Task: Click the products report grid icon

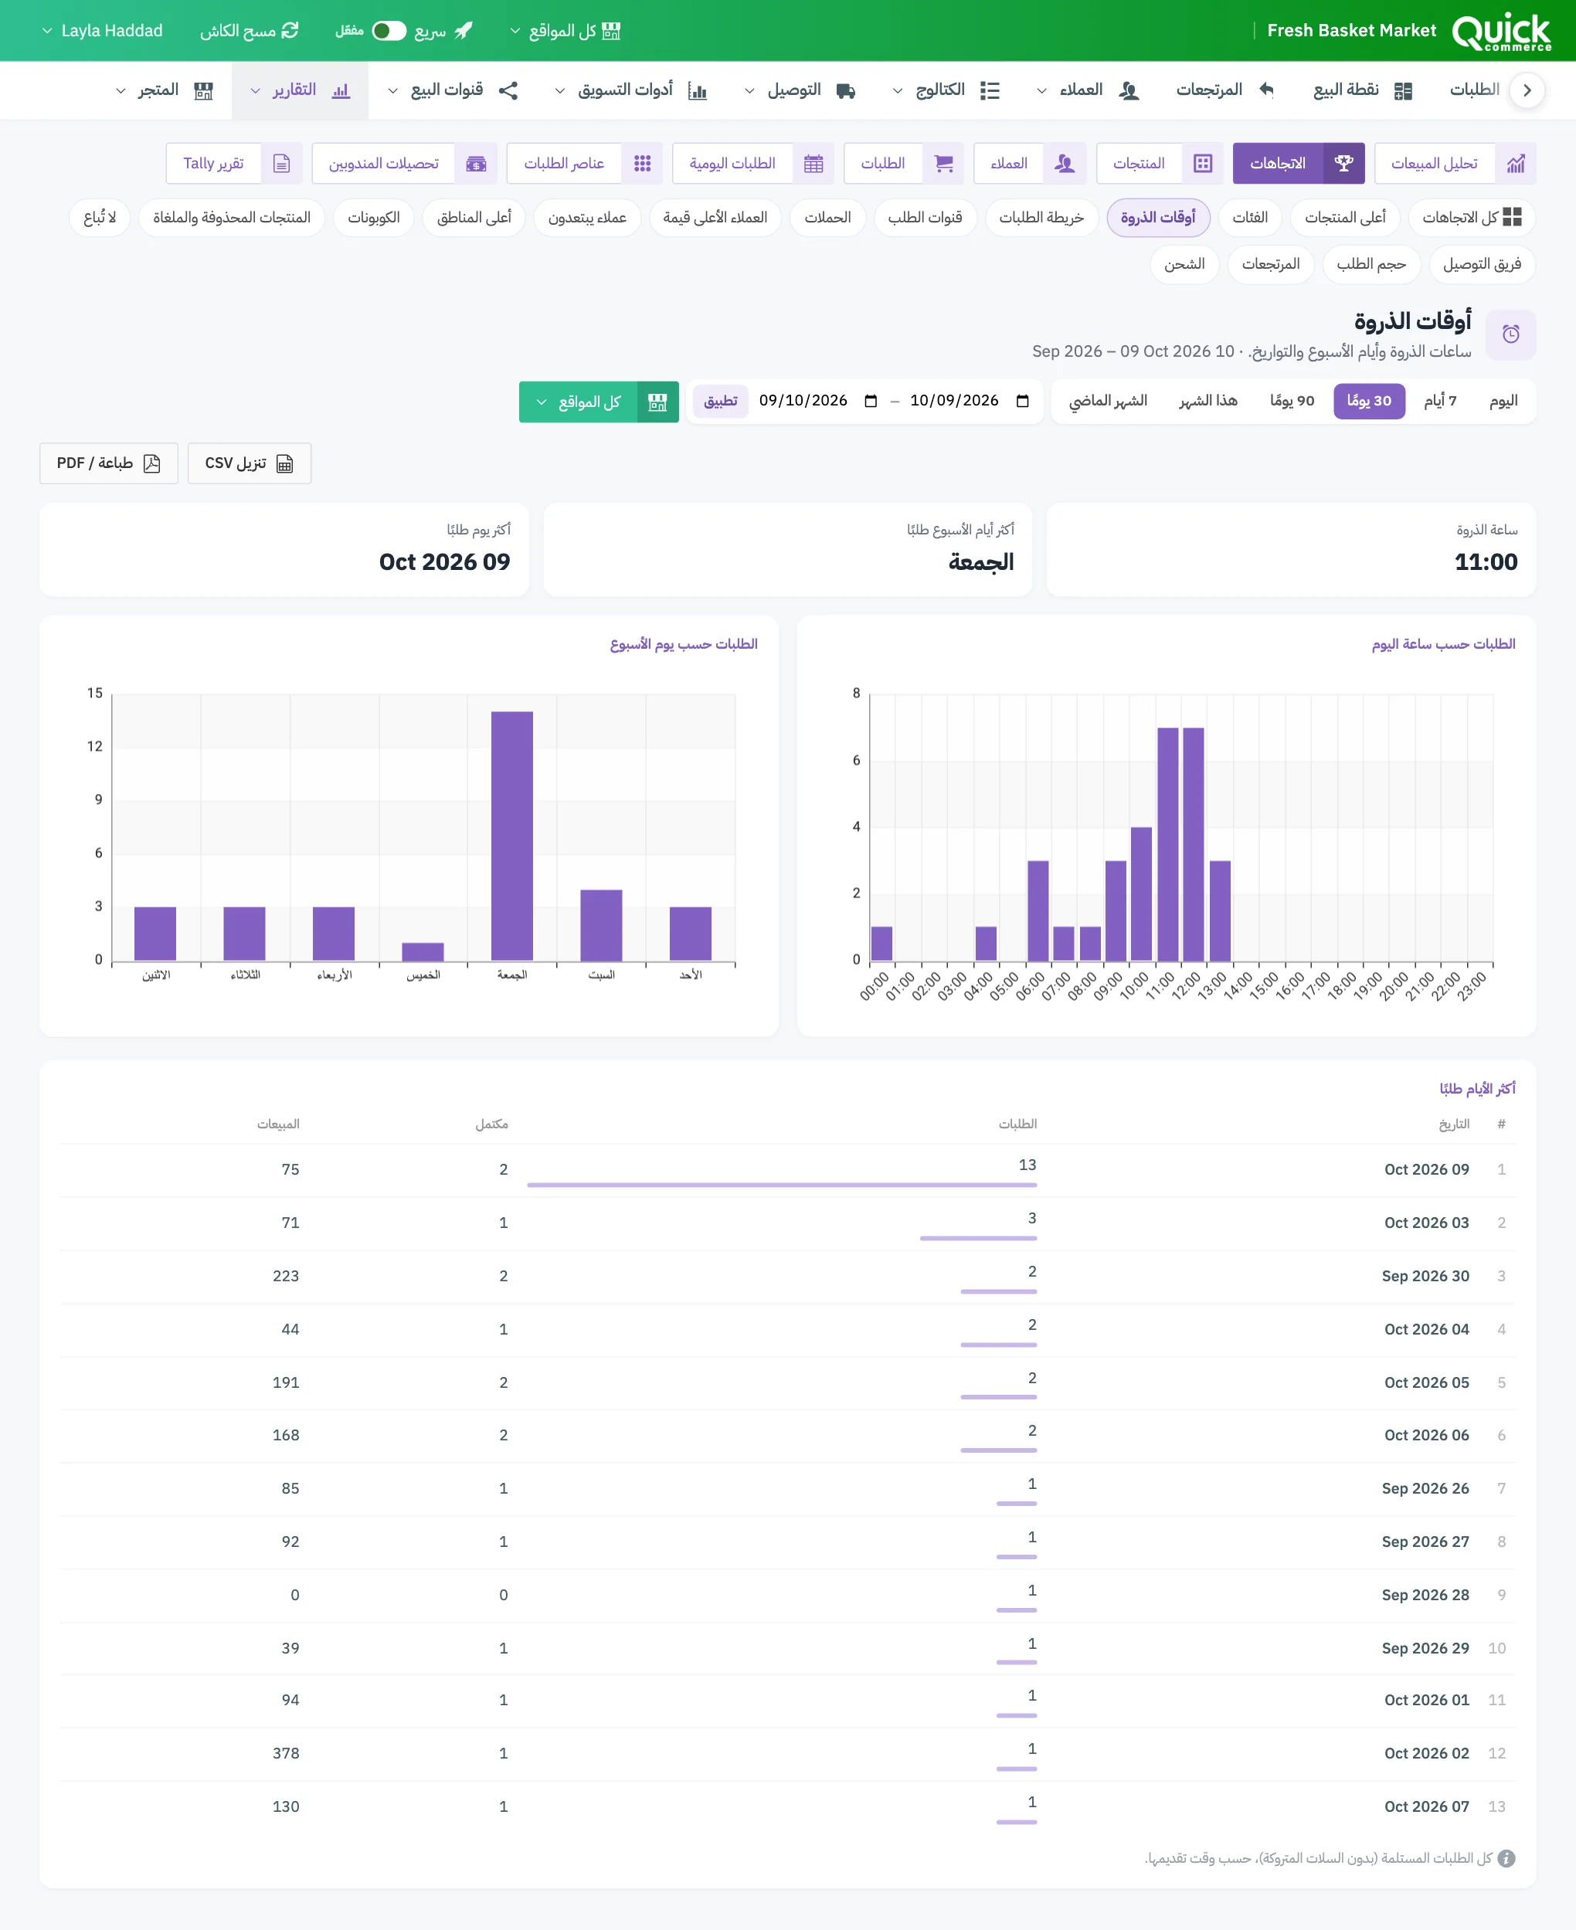Action: tap(1203, 163)
